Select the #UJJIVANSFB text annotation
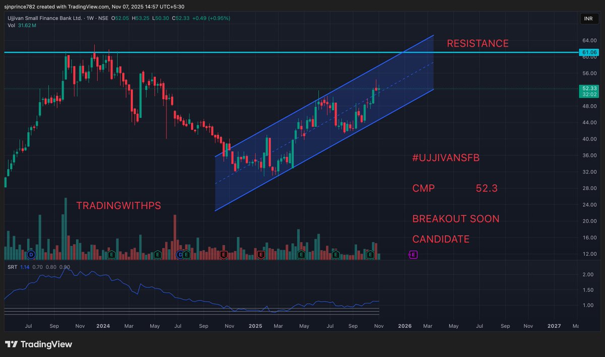The height and width of the screenshot is (357, 605). 446,158
